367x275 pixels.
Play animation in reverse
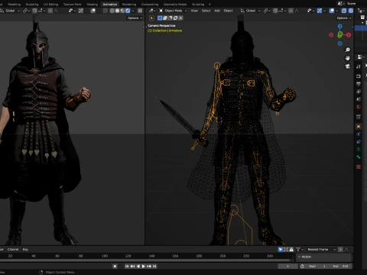(x=138, y=266)
